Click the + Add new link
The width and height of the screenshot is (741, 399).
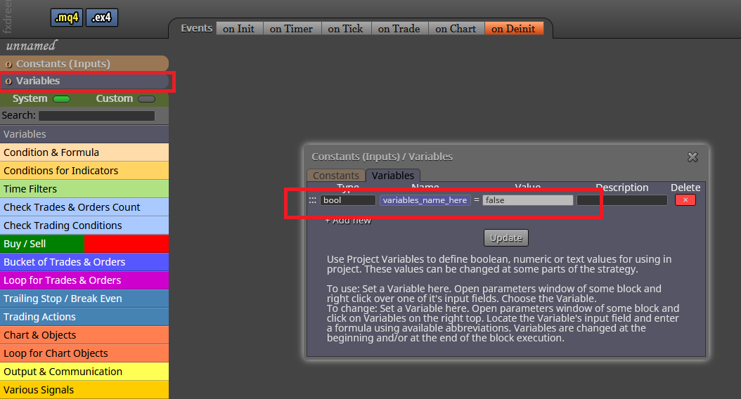(x=348, y=221)
